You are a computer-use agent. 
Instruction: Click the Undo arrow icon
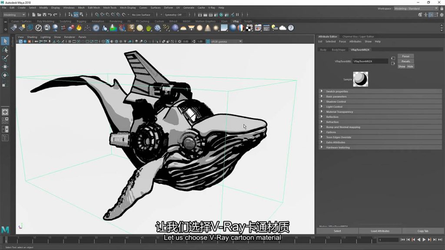click(x=50, y=15)
